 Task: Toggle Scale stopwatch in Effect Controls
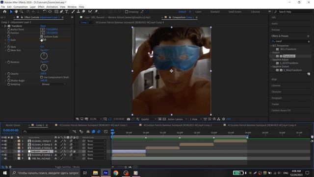click(9, 40)
